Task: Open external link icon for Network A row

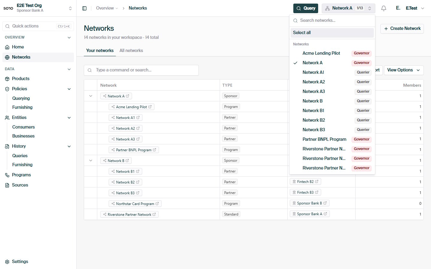Action: pyautogui.click(x=128, y=96)
